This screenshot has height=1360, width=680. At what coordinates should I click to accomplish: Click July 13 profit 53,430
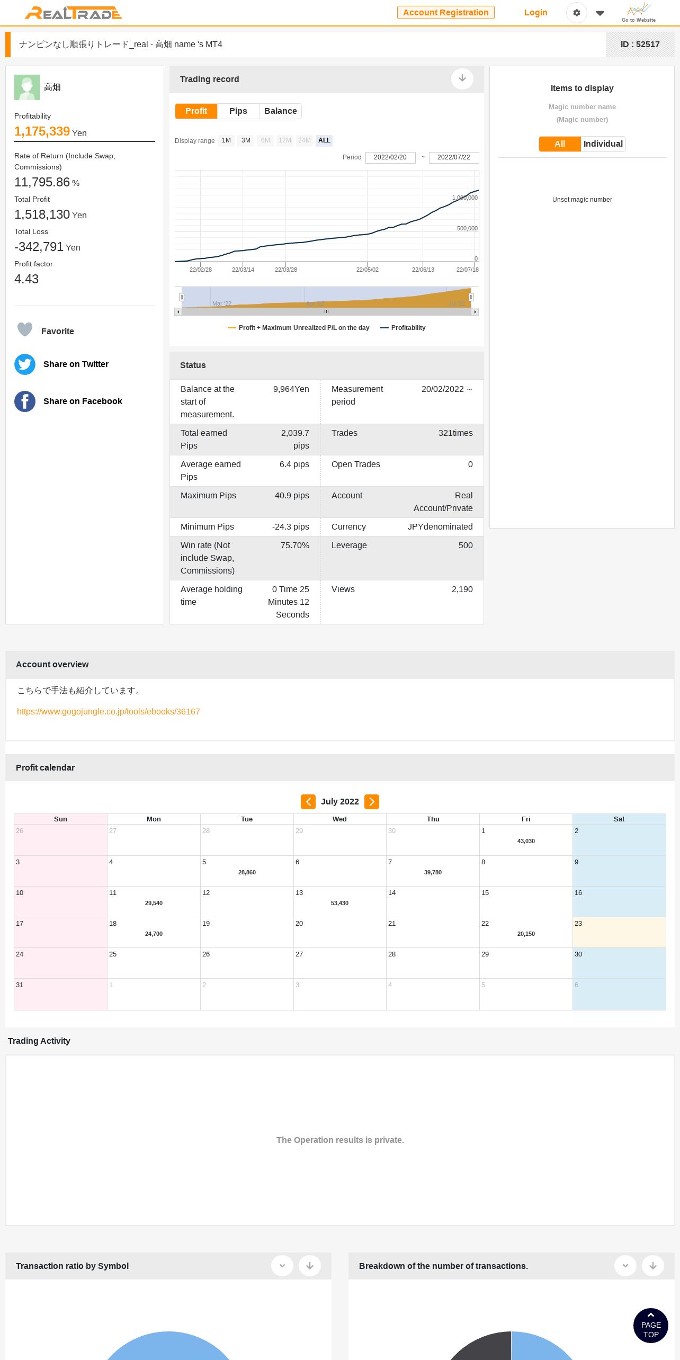(339, 903)
